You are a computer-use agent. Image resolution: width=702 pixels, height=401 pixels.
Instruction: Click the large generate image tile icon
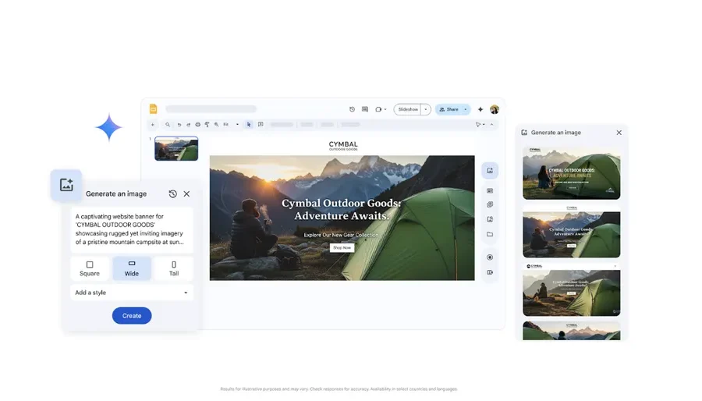coord(66,185)
